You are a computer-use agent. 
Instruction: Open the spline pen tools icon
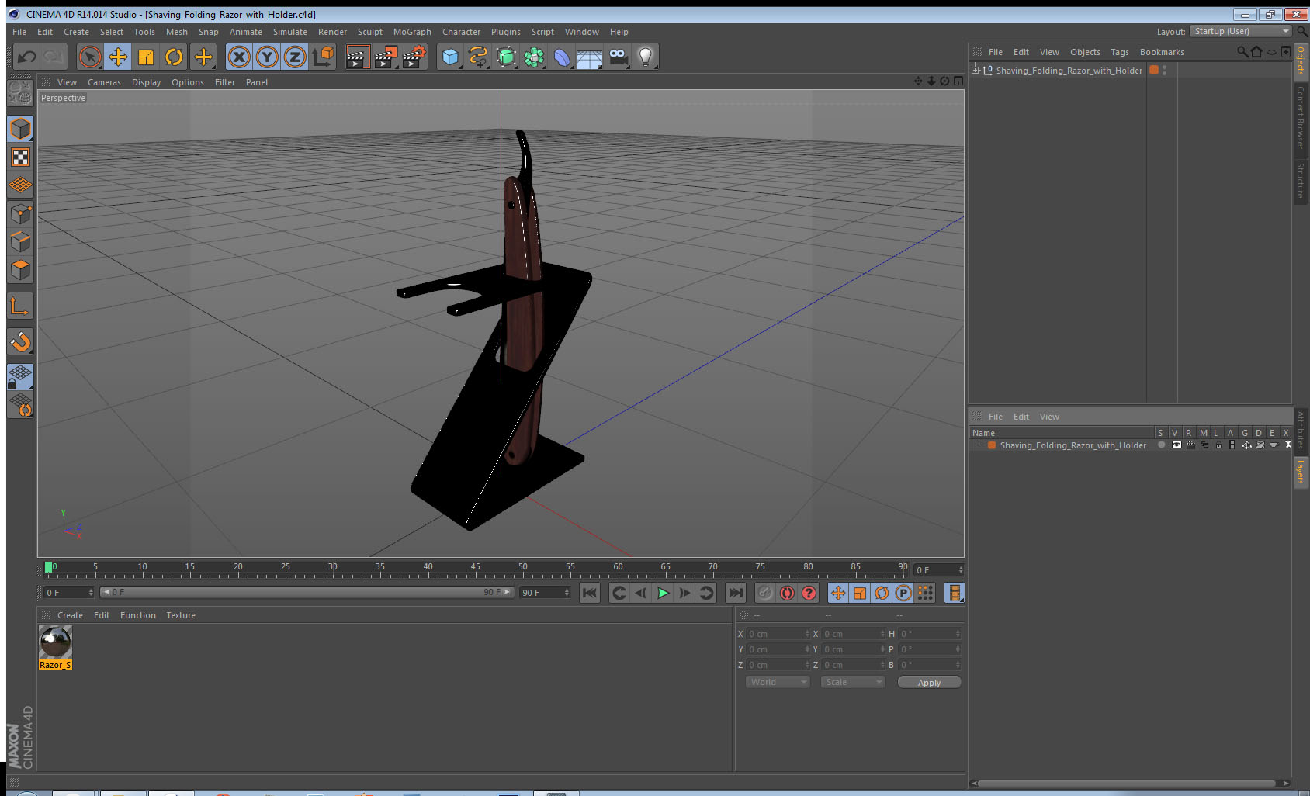click(478, 57)
